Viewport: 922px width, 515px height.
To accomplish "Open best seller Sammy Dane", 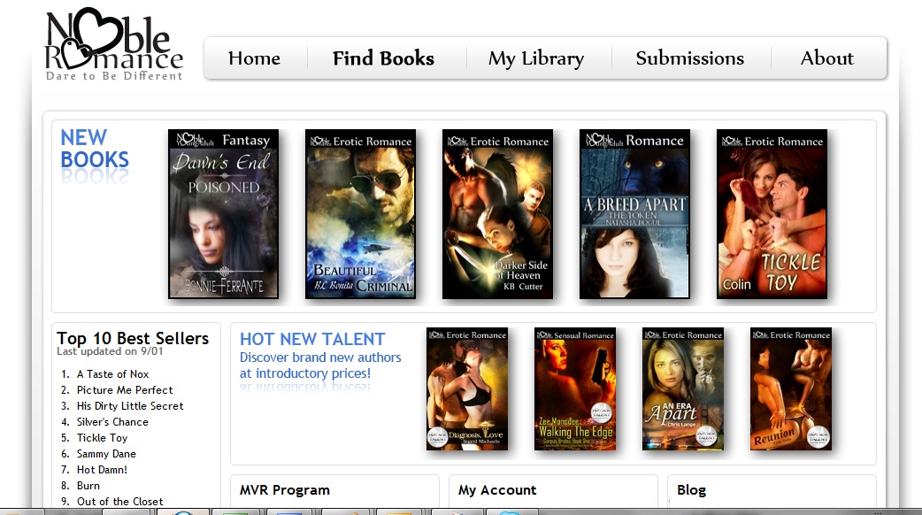I will coord(106,454).
